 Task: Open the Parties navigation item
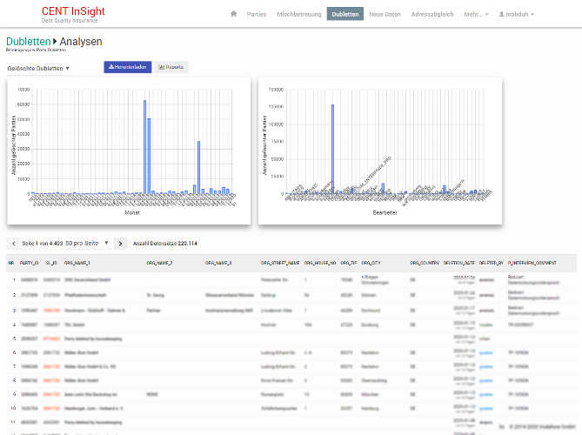257,14
